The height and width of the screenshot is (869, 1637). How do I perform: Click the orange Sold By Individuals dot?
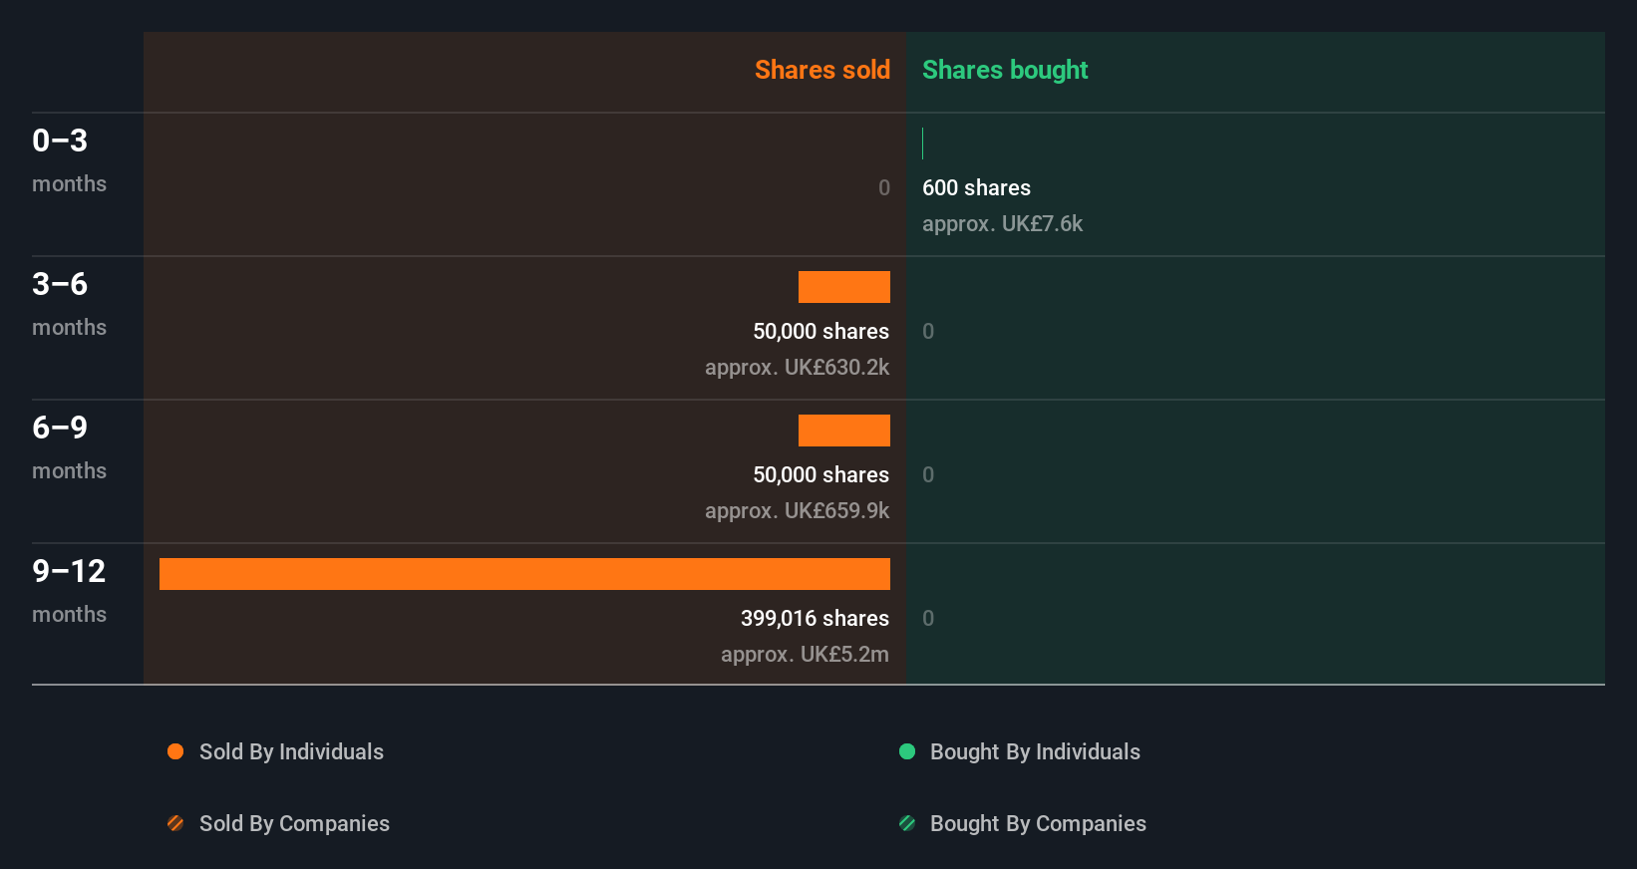pyautogui.click(x=175, y=751)
